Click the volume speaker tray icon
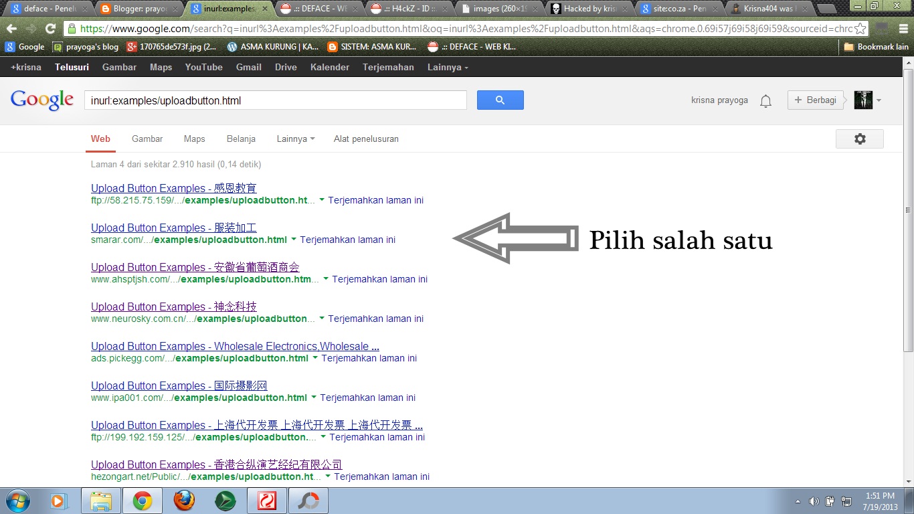914x514 pixels. (x=814, y=501)
